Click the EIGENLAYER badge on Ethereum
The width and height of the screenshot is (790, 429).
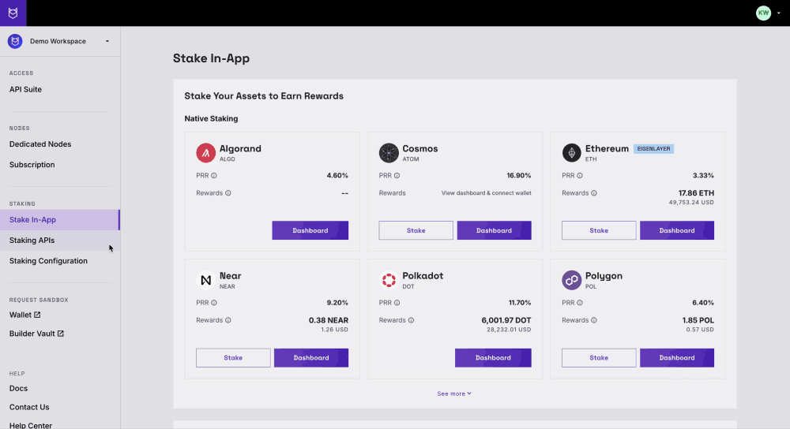click(653, 149)
